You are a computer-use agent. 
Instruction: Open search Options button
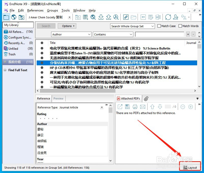67,26
